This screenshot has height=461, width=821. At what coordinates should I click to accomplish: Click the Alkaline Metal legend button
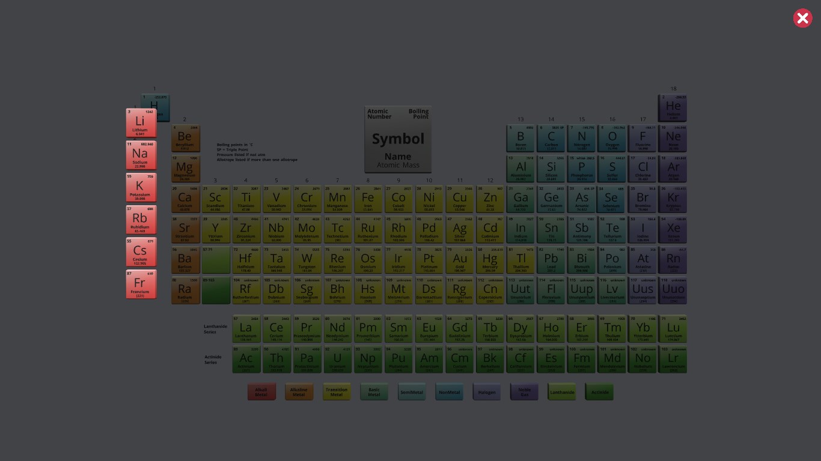[299, 392]
